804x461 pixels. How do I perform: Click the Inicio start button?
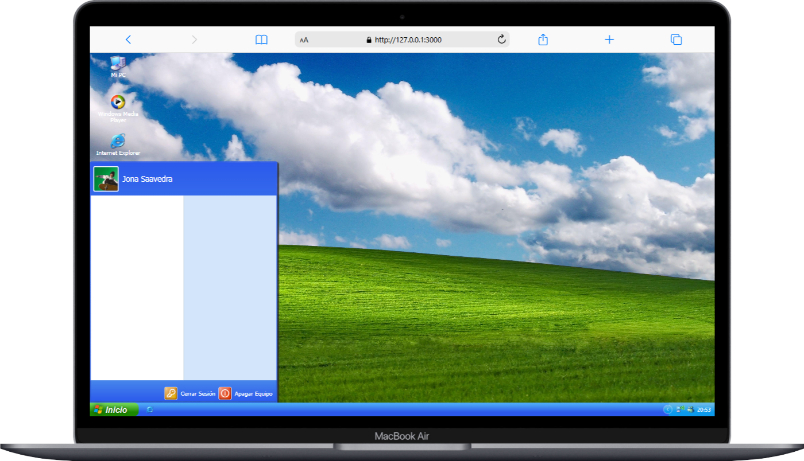(x=114, y=409)
